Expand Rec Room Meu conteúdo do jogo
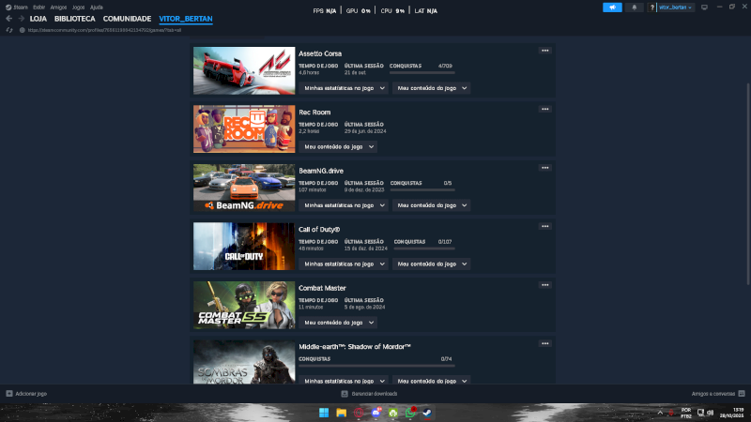 (338, 147)
